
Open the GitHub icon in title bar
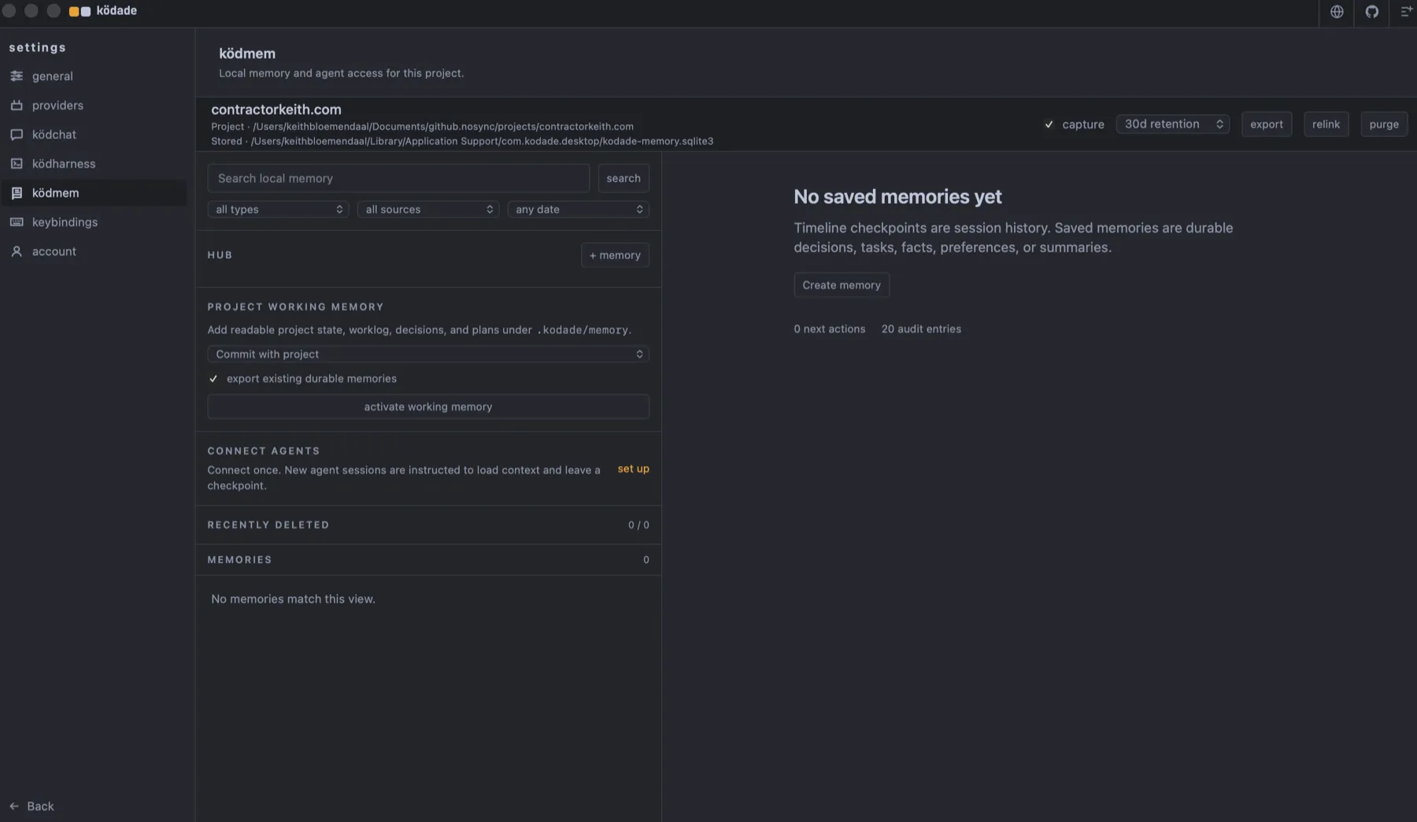(1372, 12)
